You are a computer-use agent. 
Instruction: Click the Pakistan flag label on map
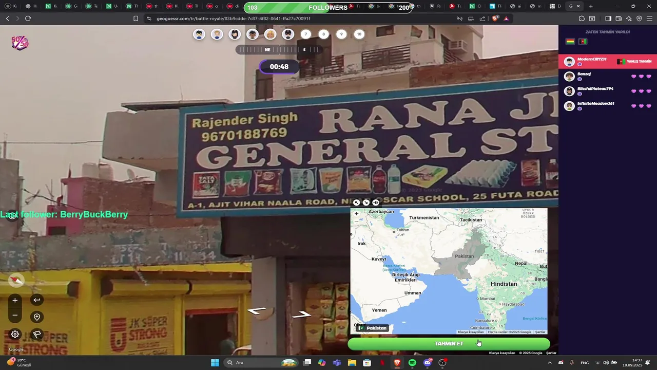tap(372, 328)
